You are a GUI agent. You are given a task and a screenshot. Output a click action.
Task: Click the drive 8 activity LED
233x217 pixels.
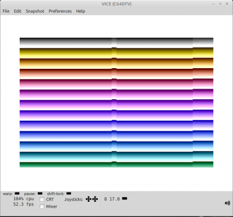tap(125, 198)
